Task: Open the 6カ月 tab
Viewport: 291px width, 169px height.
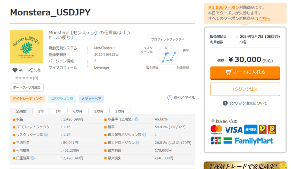Action: tap(78, 111)
